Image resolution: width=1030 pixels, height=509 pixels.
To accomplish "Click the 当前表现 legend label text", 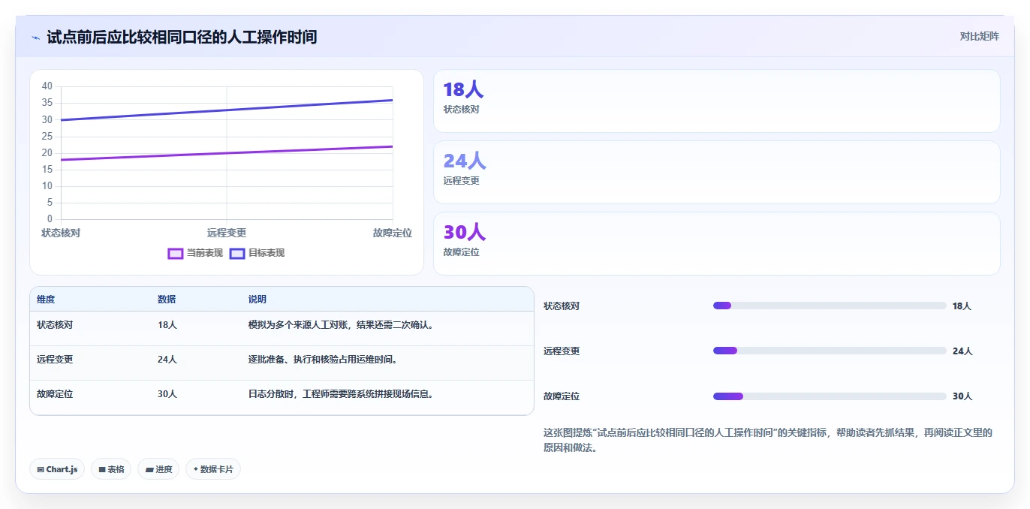I will (x=205, y=253).
